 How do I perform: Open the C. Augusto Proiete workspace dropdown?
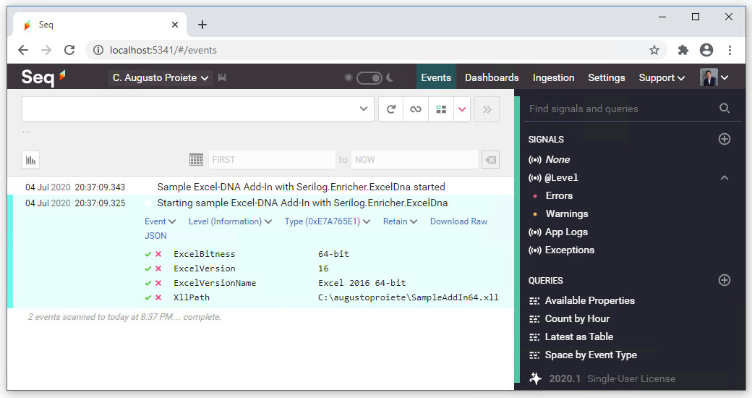click(x=161, y=77)
